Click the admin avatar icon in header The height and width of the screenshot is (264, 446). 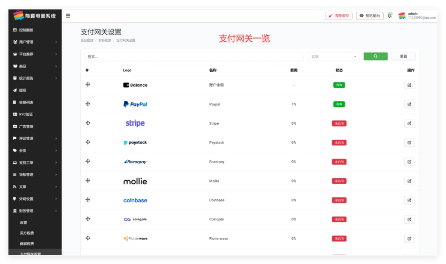coord(402,15)
